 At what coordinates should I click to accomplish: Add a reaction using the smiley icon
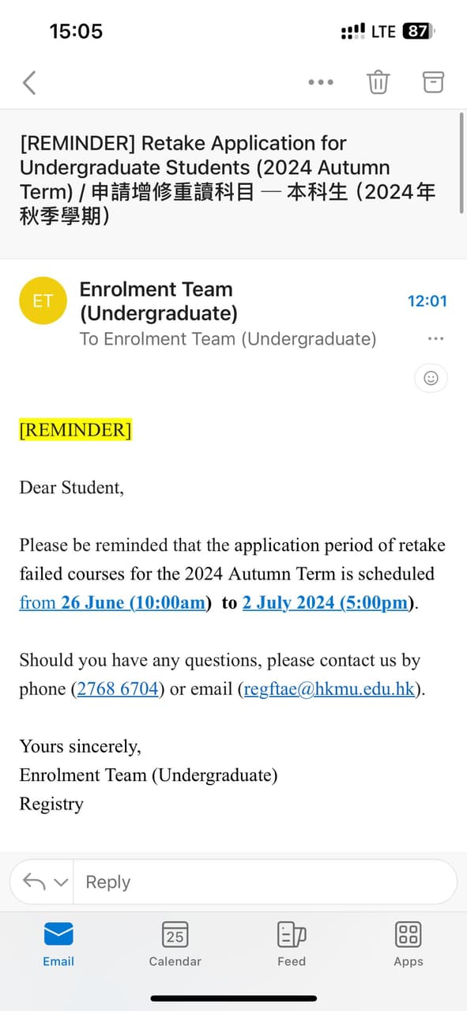[430, 378]
